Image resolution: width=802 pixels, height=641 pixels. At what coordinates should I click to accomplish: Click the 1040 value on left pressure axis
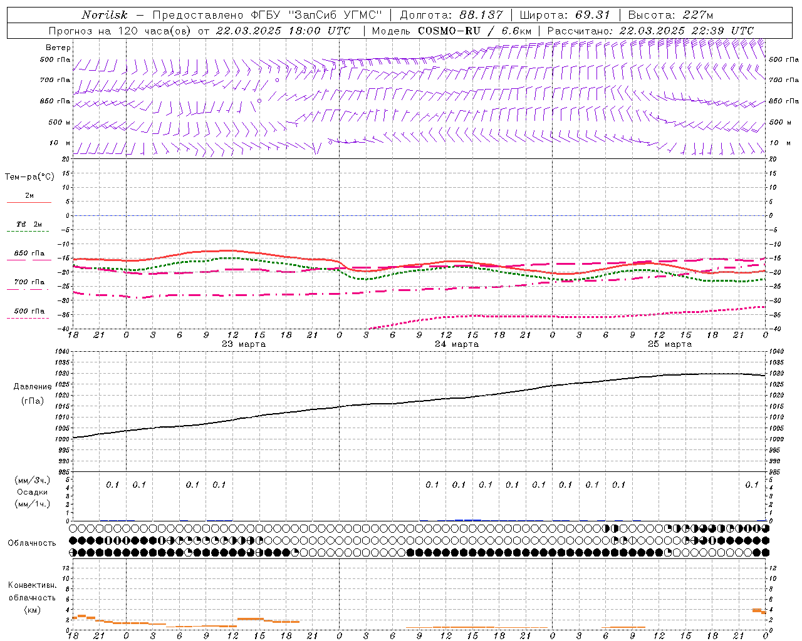(x=61, y=352)
